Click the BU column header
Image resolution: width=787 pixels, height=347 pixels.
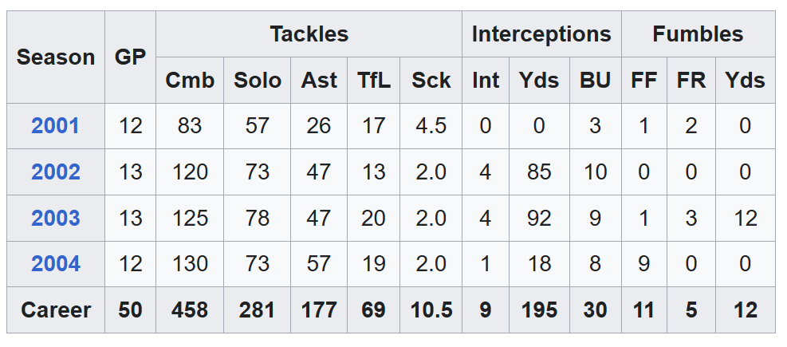tap(595, 81)
